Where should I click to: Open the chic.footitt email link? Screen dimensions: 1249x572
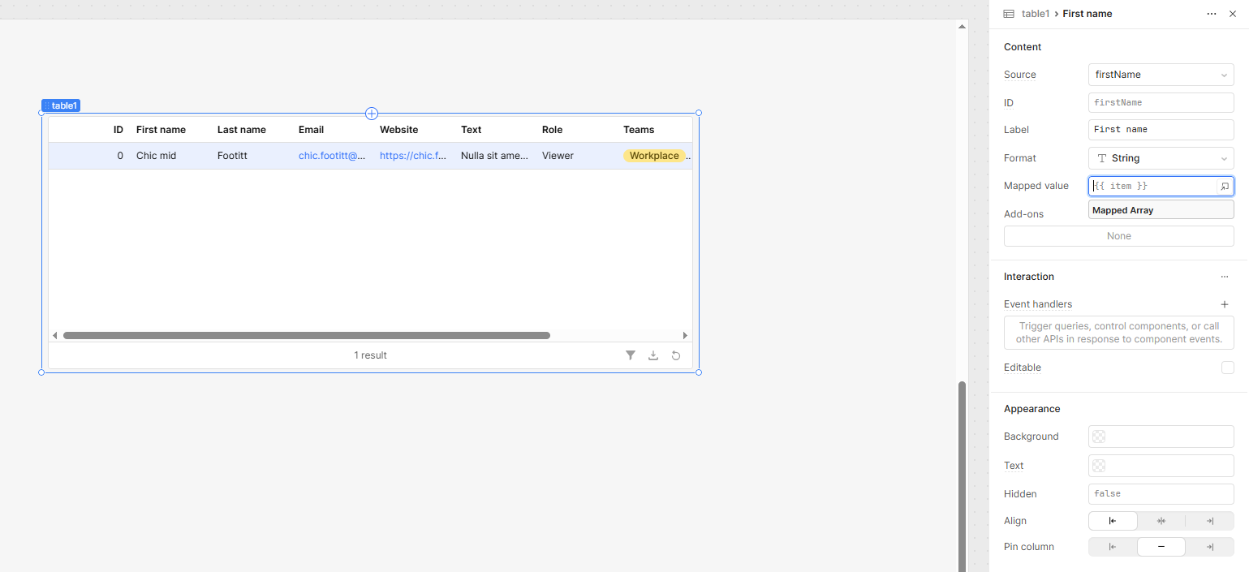point(332,156)
